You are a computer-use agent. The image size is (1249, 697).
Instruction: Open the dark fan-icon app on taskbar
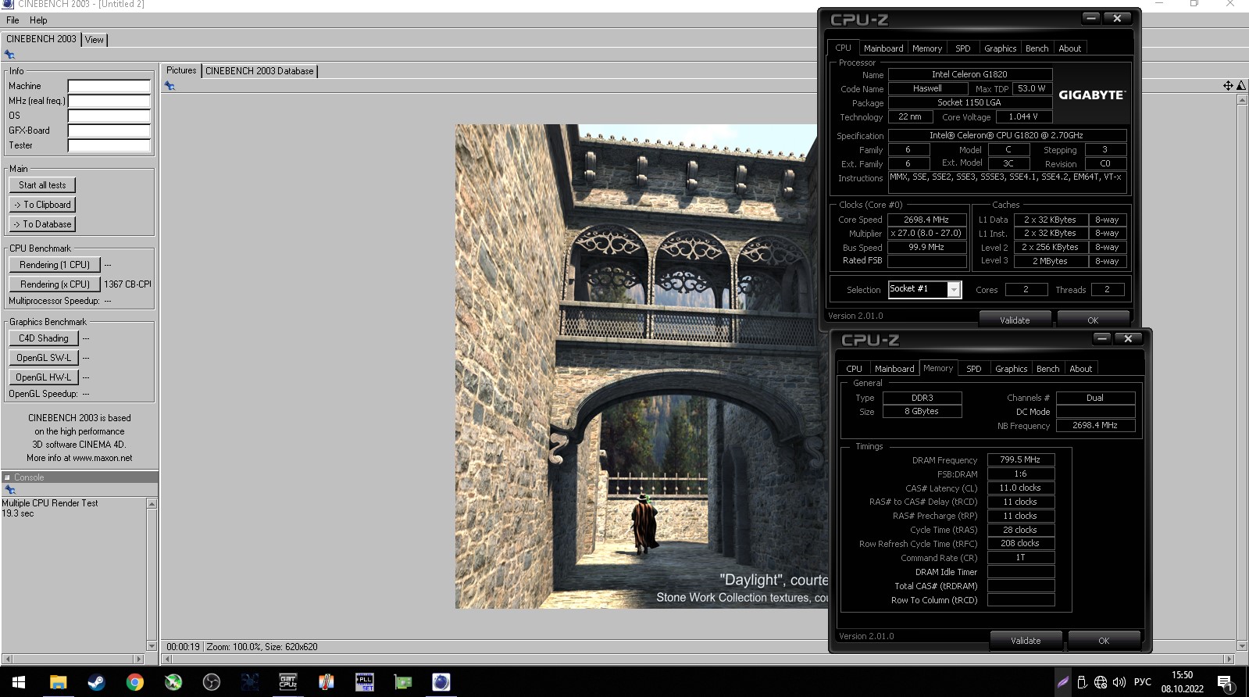click(249, 682)
